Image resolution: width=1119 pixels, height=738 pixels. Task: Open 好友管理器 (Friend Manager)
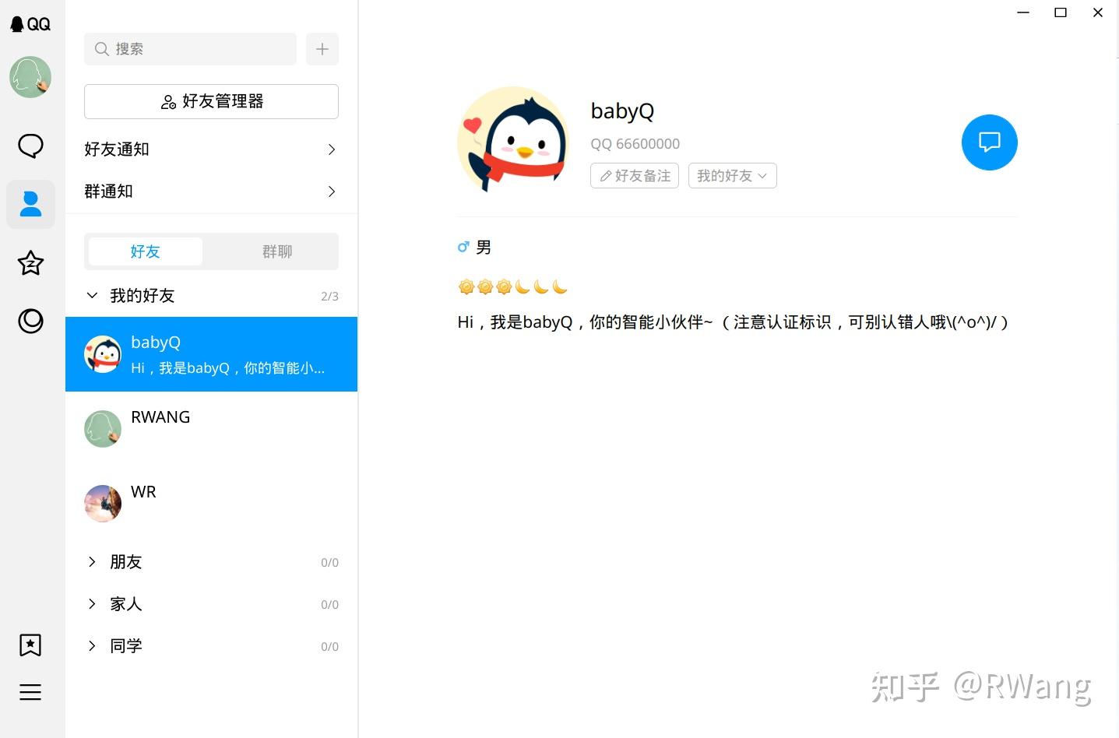(211, 101)
